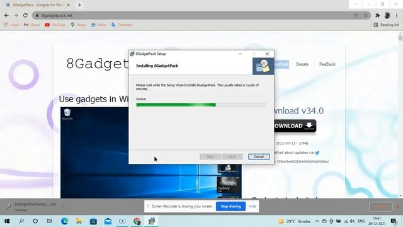Stop sharing the screen

pyautogui.click(x=230, y=206)
